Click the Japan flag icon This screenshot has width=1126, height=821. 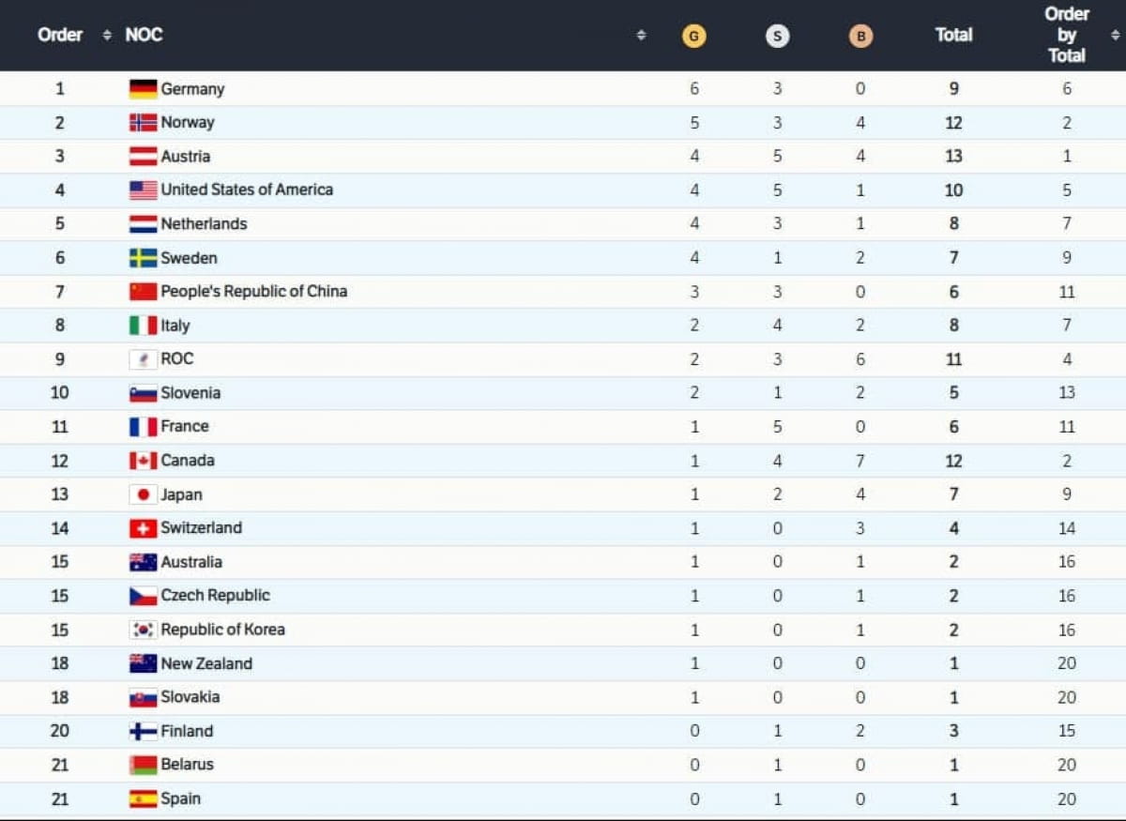[x=143, y=494]
